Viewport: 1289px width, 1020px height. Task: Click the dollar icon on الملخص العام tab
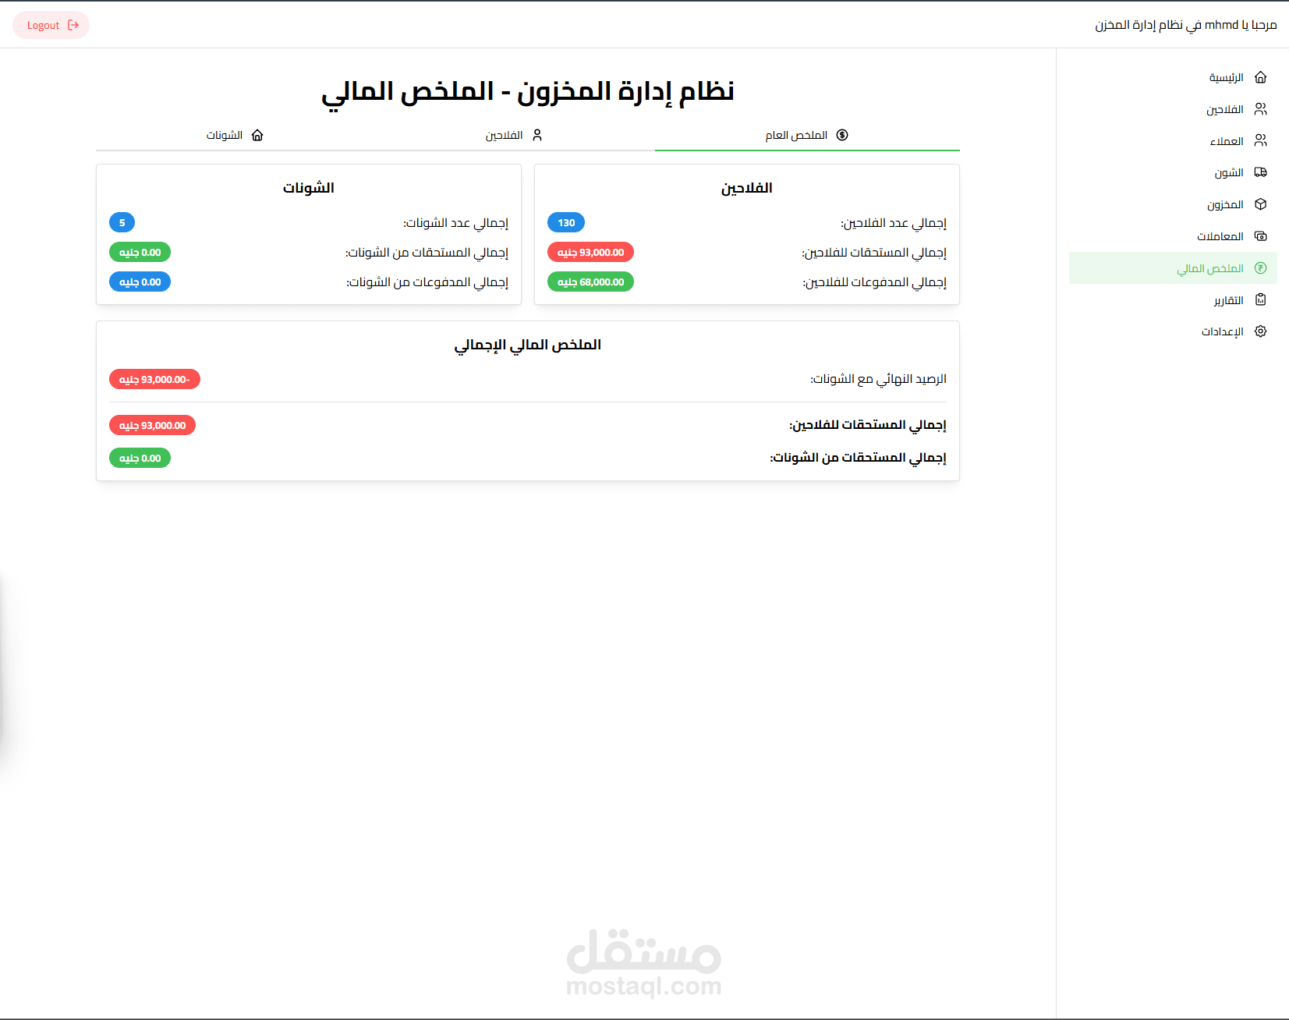(842, 135)
